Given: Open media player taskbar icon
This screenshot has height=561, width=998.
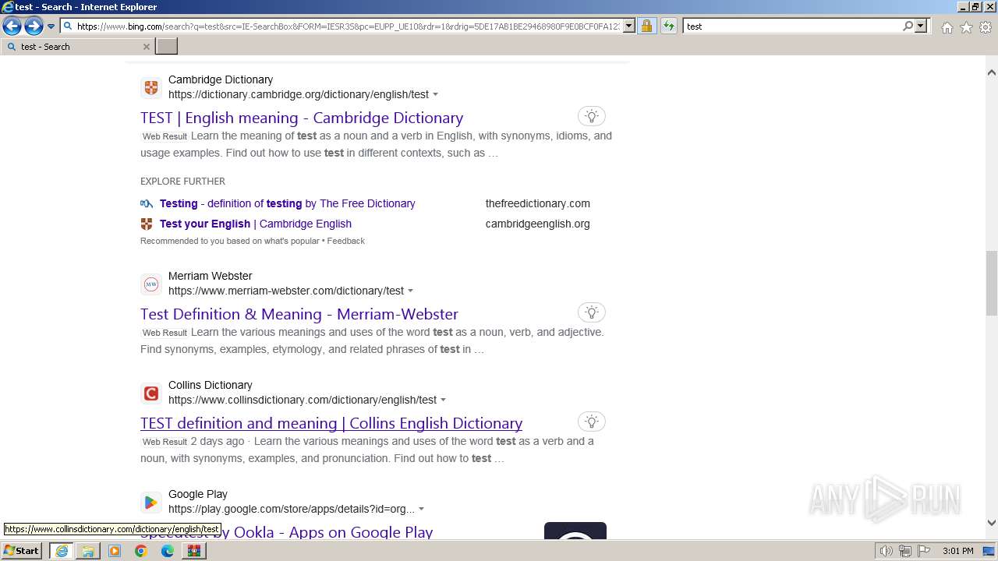Looking at the screenshot, I should pyautogui.click(x=115, y=551).
